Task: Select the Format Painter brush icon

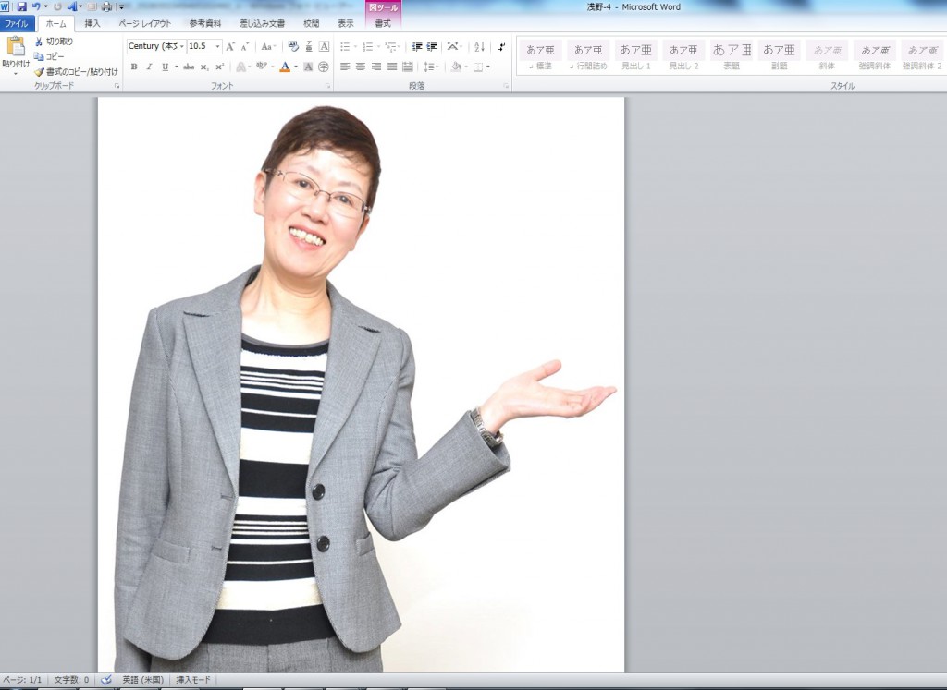Action: coord(39,71)
